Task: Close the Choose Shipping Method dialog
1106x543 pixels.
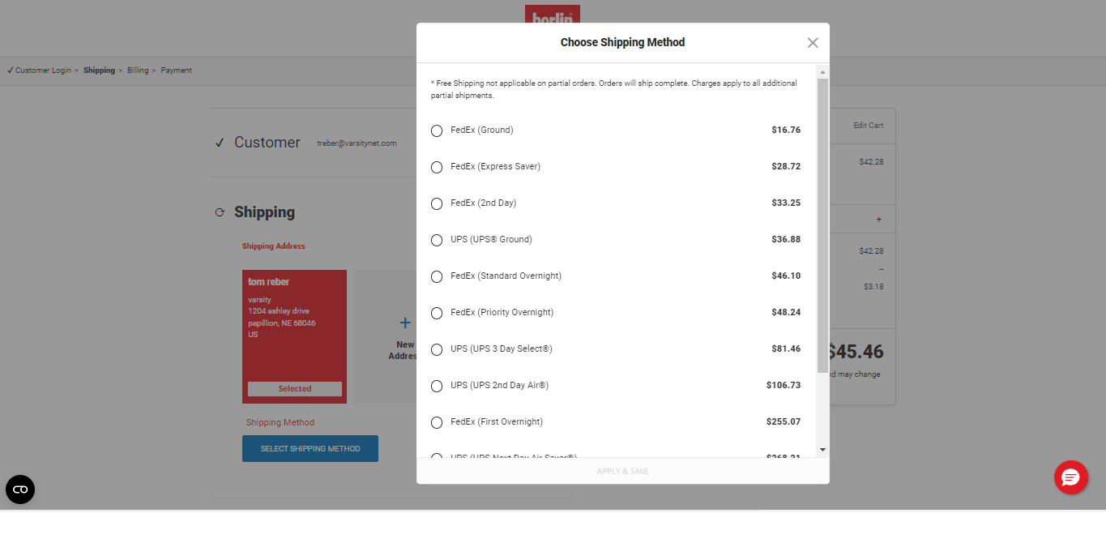Action: 813,43
